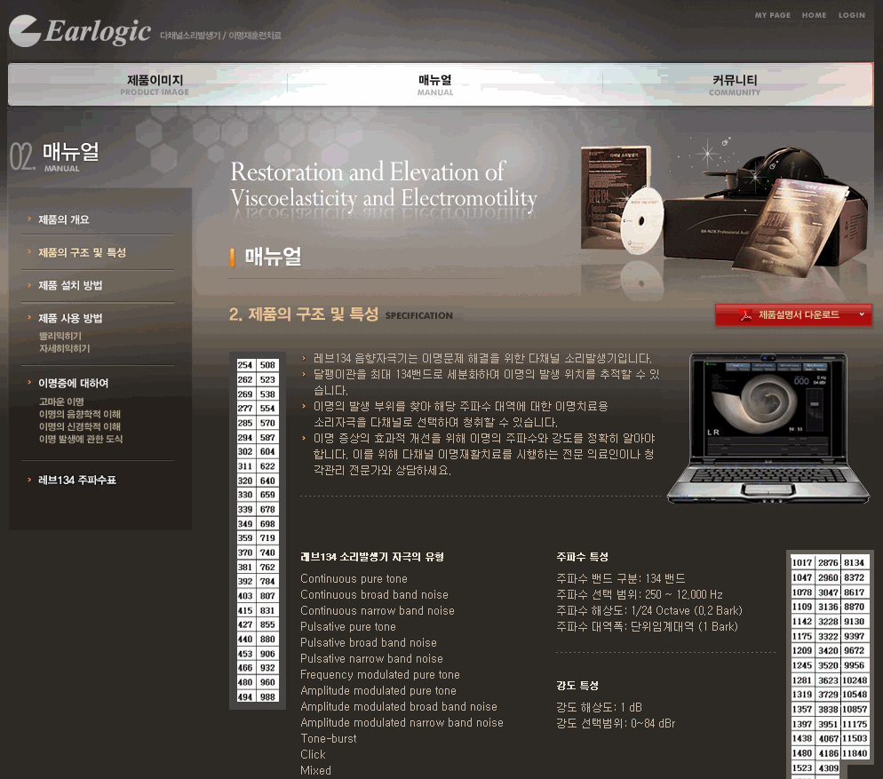883x779 pixels.
Task: Click 'Pulsative broad band noise' text
Action: pyautogui.click(x=369, y=643)
